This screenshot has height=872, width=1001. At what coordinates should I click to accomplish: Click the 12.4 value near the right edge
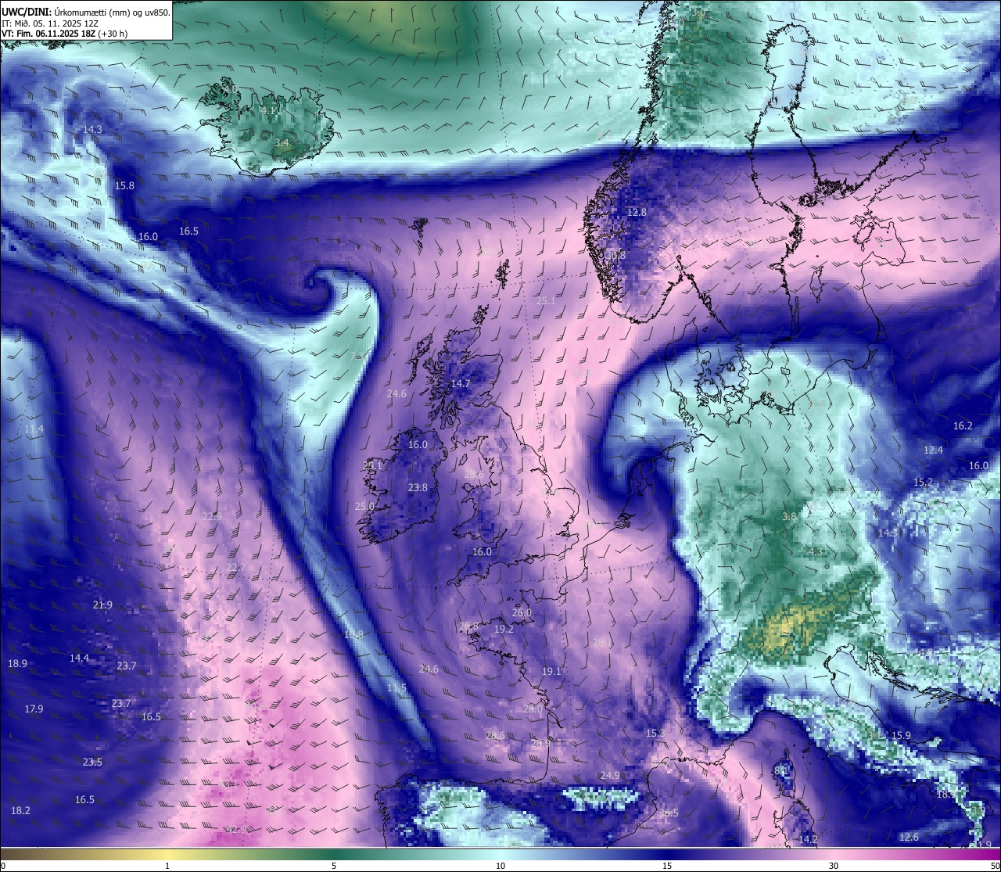point(933,450)
